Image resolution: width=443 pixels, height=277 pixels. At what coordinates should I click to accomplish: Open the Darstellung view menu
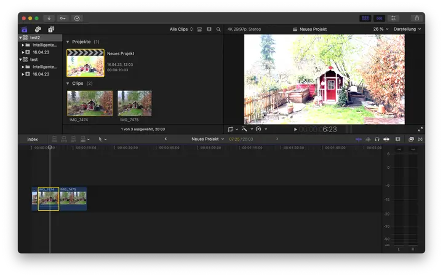(407, 29)
